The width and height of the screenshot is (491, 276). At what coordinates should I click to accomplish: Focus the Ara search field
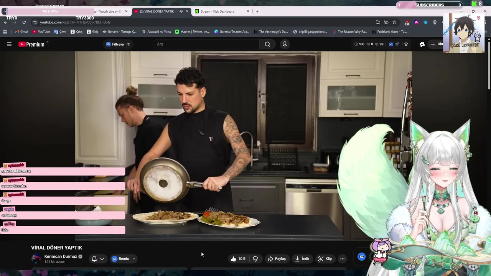tap(206, 44)
